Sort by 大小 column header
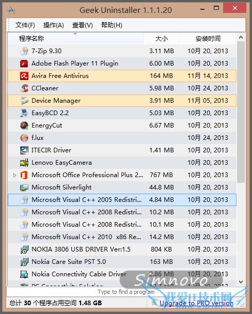Screen dimensions: 252x314 click(161, 38)
